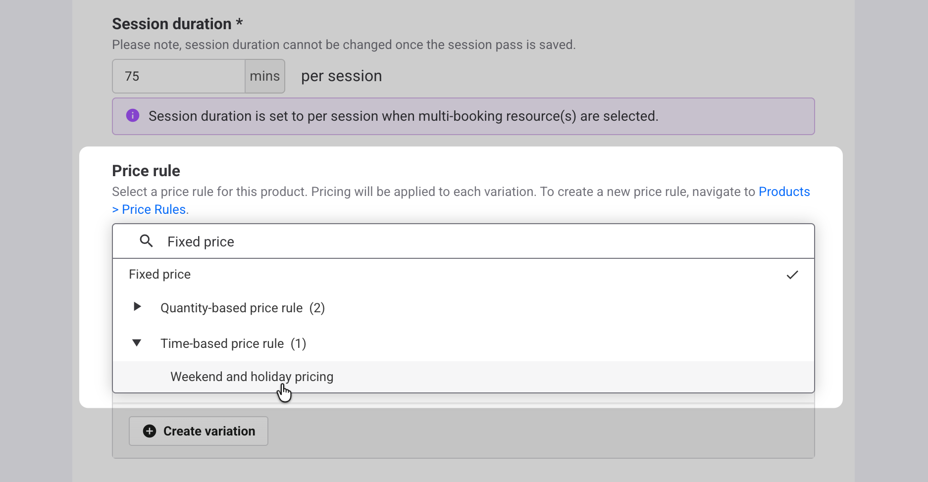Click the plus icon on Create variation
The width and height of the screenshot is (928, 482).
tap(150, 431)
